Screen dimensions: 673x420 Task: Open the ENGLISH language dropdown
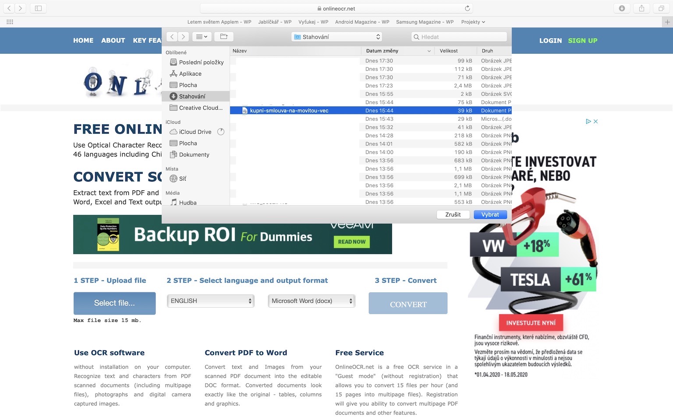pyautogui.click(x=211, y=301)
